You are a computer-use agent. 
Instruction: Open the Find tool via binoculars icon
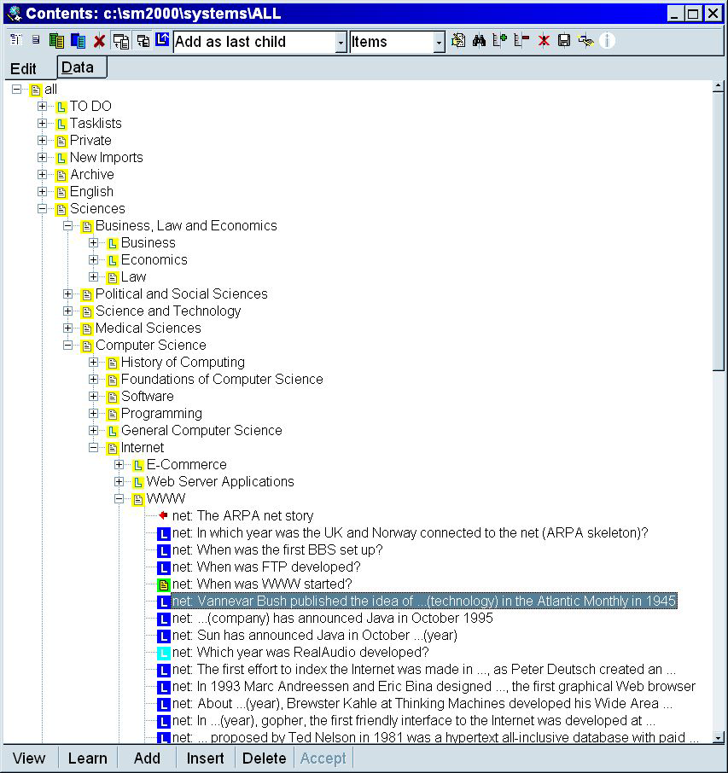[480, 40]
